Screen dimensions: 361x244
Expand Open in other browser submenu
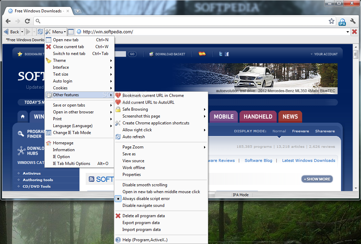(79, 112)
